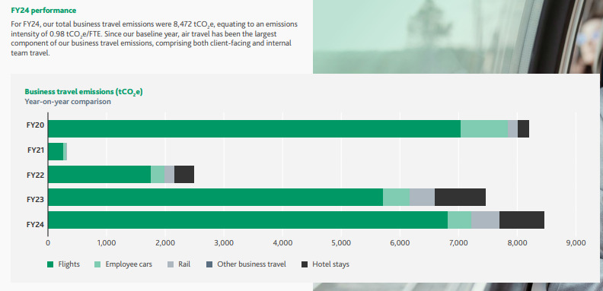Select the FY24 Employee cars bar segment
The image size is (603, 291).
pyautogui.click(x=460, y=220)
